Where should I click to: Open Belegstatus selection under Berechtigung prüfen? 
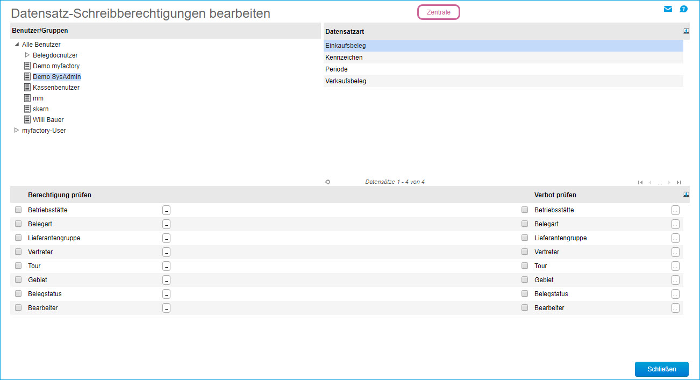(166, 294)
